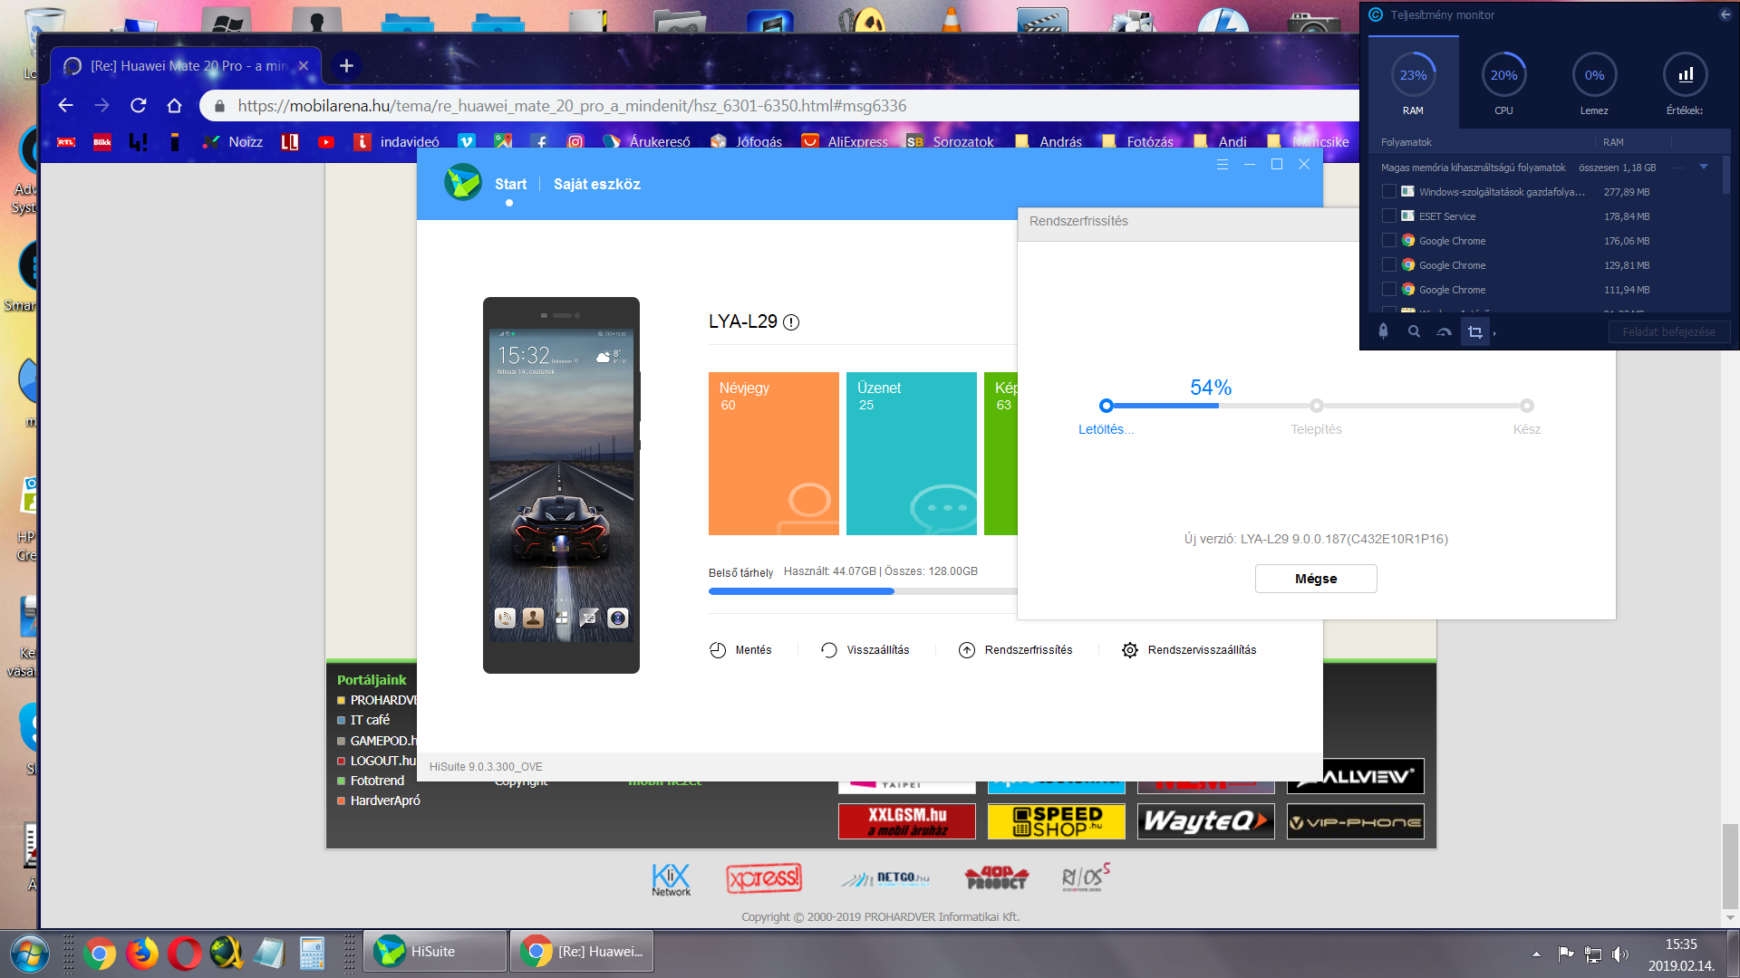Click the phone screen preview thumbnail

(562, 485)
